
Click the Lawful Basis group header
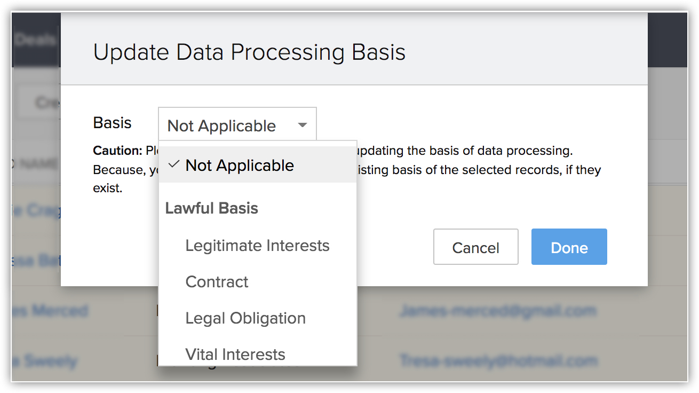tap(212, 208)
